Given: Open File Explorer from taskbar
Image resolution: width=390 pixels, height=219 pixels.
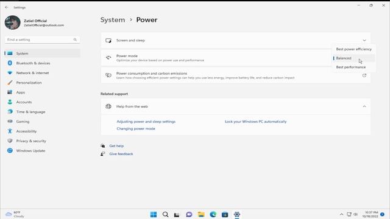Looking at the screenshot, I should point(201,214).
